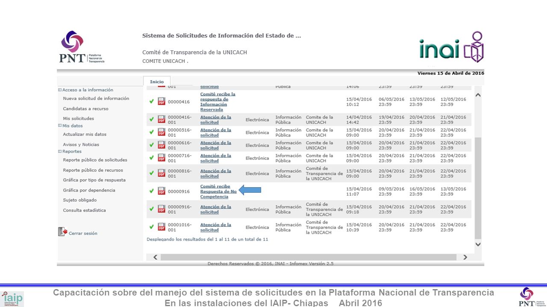Click green checkmark in row 00001016-001
This screenshot has width=547, height=307.
pos(151,227)
